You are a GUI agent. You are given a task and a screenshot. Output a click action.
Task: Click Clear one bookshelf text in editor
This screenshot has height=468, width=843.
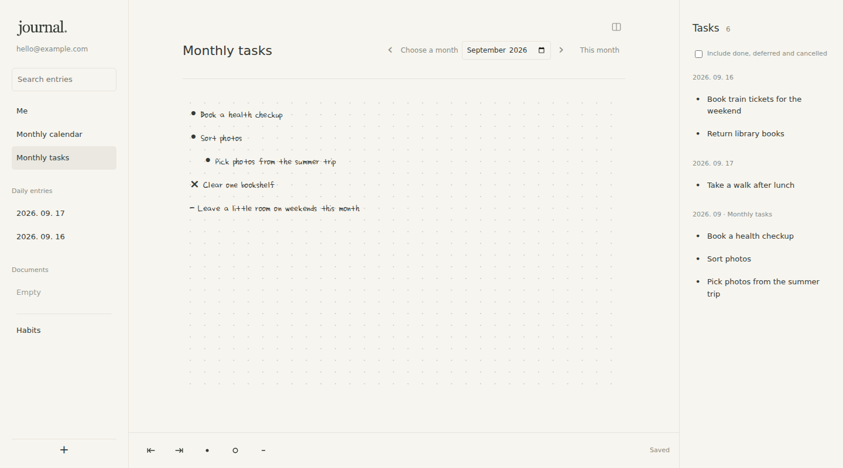(x=239, y=185)
